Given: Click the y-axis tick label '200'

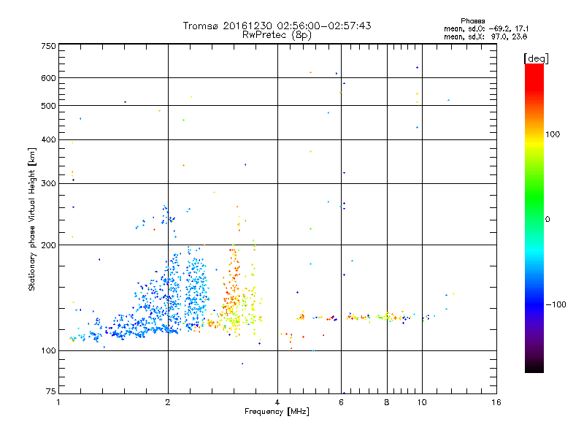Looking at the screenshot, I should point(48,245).
